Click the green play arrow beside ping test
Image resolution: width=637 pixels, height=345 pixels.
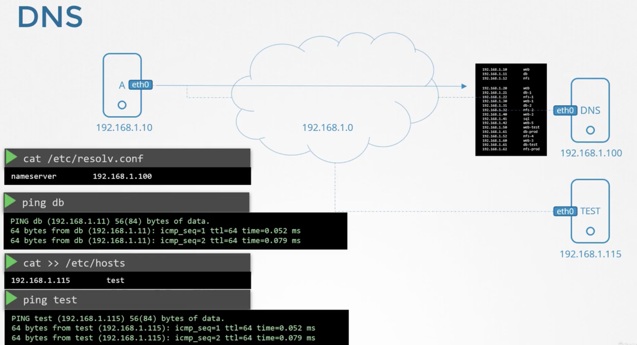point(12,299)
